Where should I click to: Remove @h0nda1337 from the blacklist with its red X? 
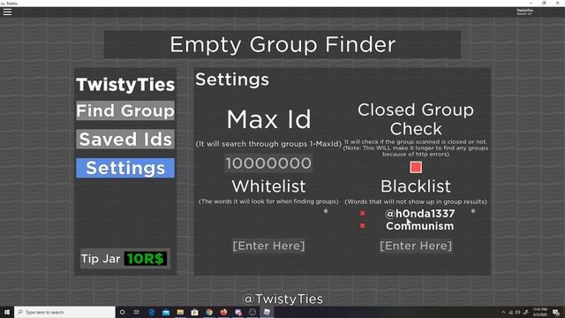coord(363,214)
